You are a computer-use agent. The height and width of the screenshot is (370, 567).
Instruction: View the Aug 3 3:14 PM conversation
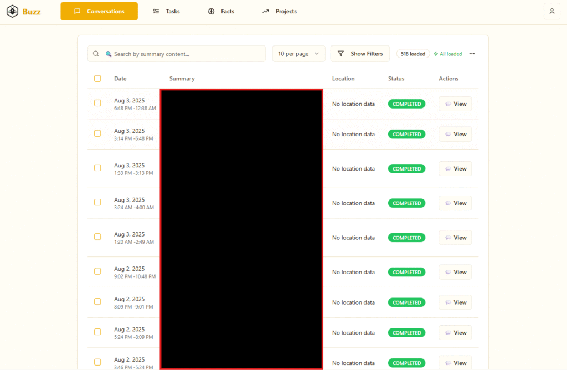coord(455,134)
